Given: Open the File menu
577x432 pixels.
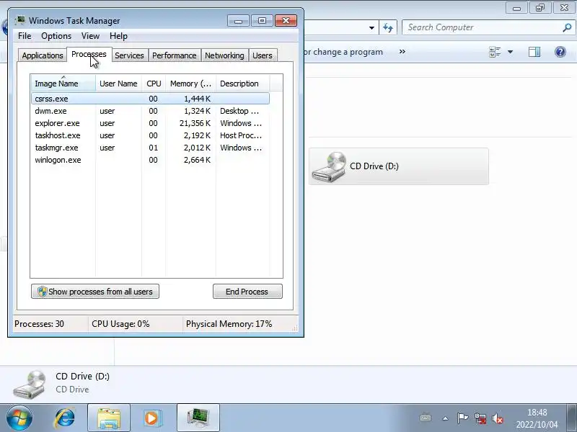Looking at the screenshot, I should tap(25, 36).
